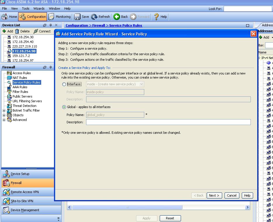Open Threat Detection in Firewall tree

[x=24, y=106]
